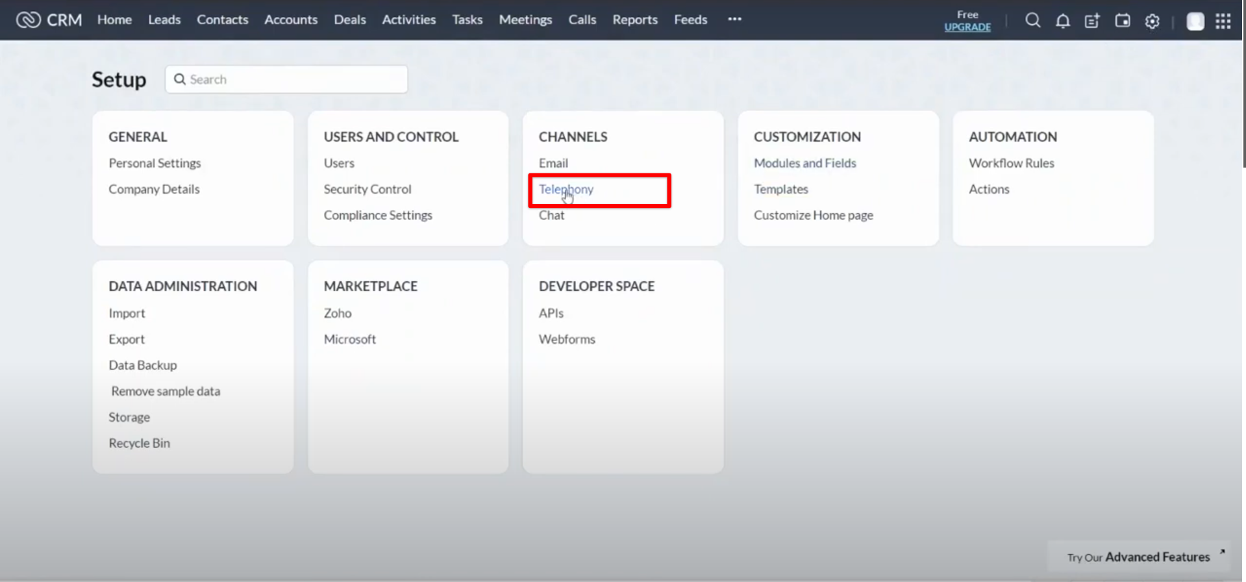Open the global search magnifier icon
This screenshot has height=582, width=1246.
1032,21
